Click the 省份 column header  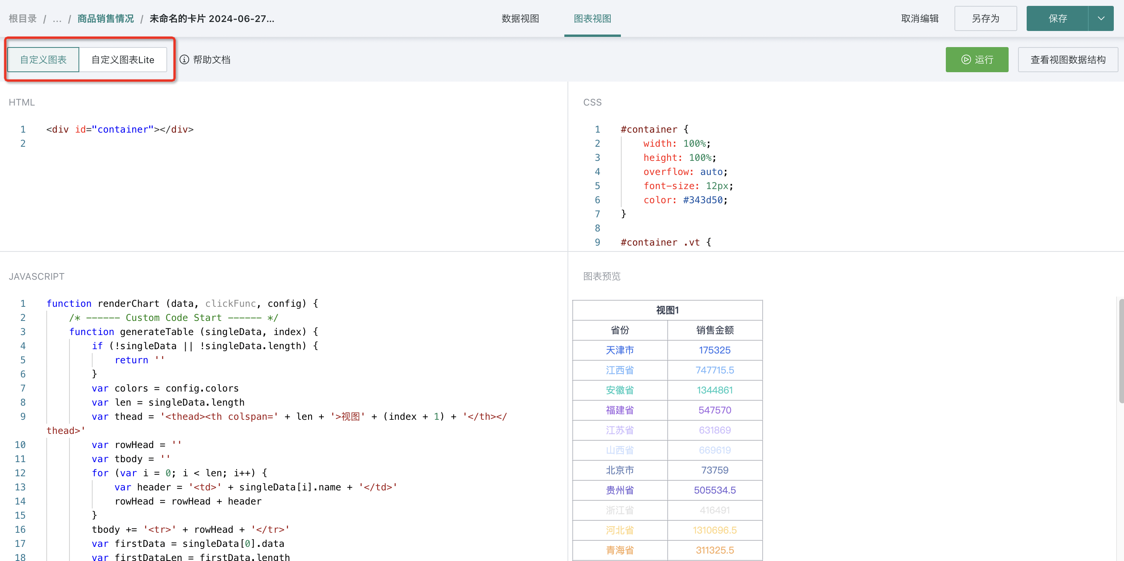coord(620,330)
